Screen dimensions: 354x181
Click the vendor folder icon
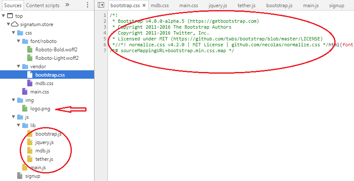[25, 66]
